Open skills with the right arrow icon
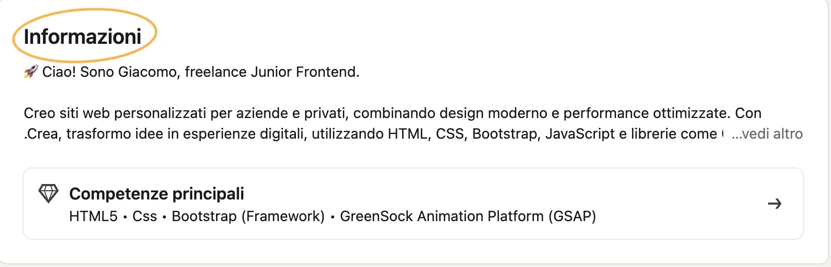831x267 pixels. [x=774, y=204]
